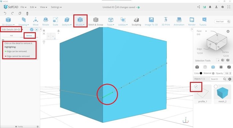The height and width of the screenshot is (128, 233).
Task: Open the File menu
Action: [x=23, y=7]
